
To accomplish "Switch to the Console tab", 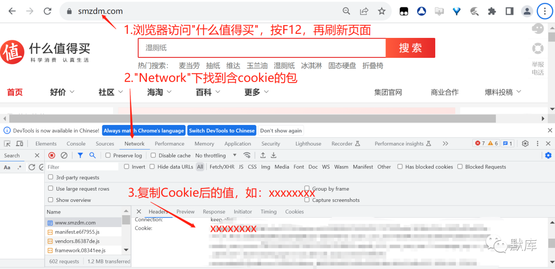I will click(x=76, y=143).
